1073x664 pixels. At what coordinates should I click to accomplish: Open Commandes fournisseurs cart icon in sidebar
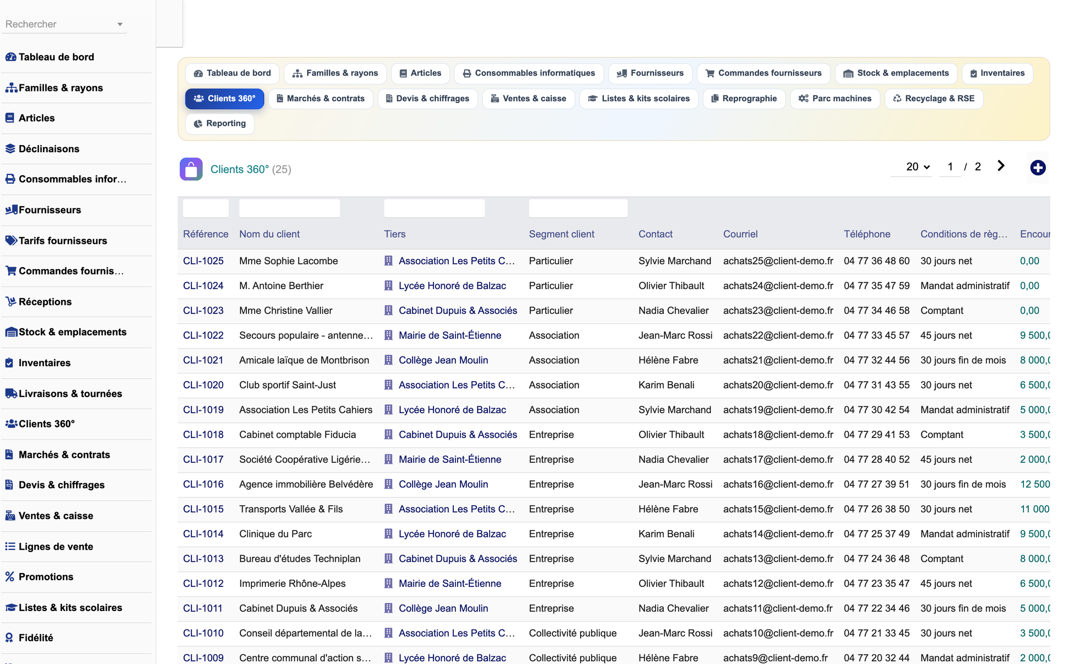[x=11, y=271]
